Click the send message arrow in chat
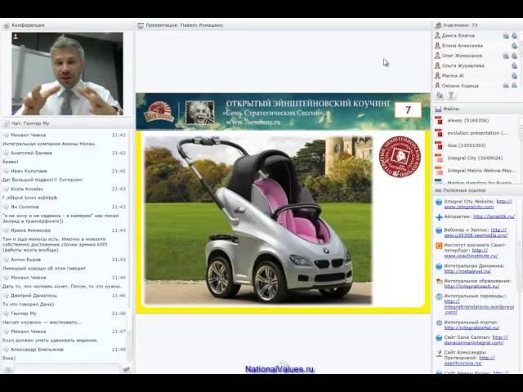The image size is (523, 392). [126, 369]
